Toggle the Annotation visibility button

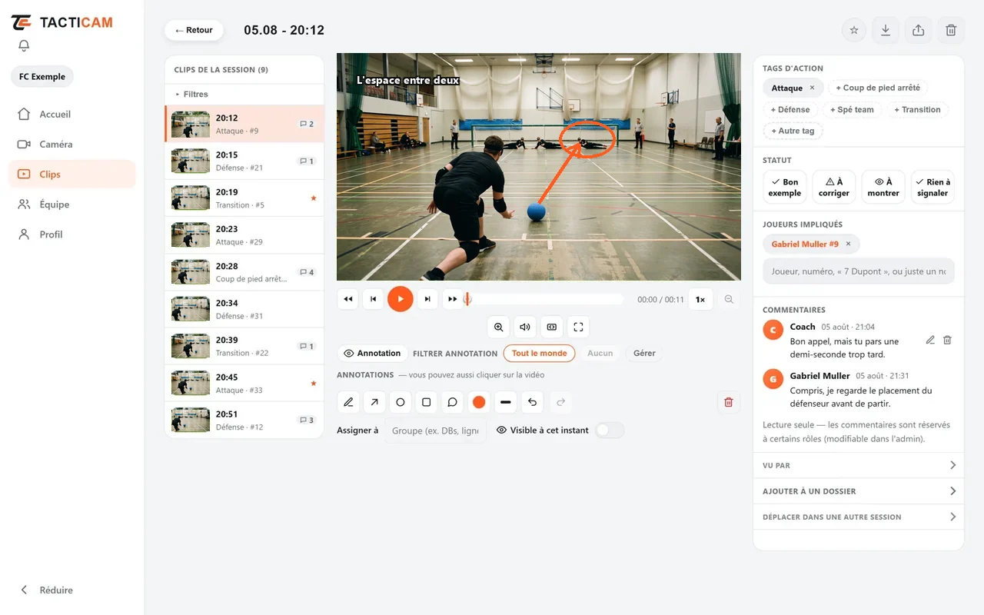pyautogui.click(x=373, y=354)
